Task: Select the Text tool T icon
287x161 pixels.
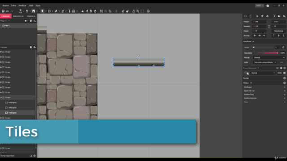Action: pyautogui.click(x=70, y=11)
